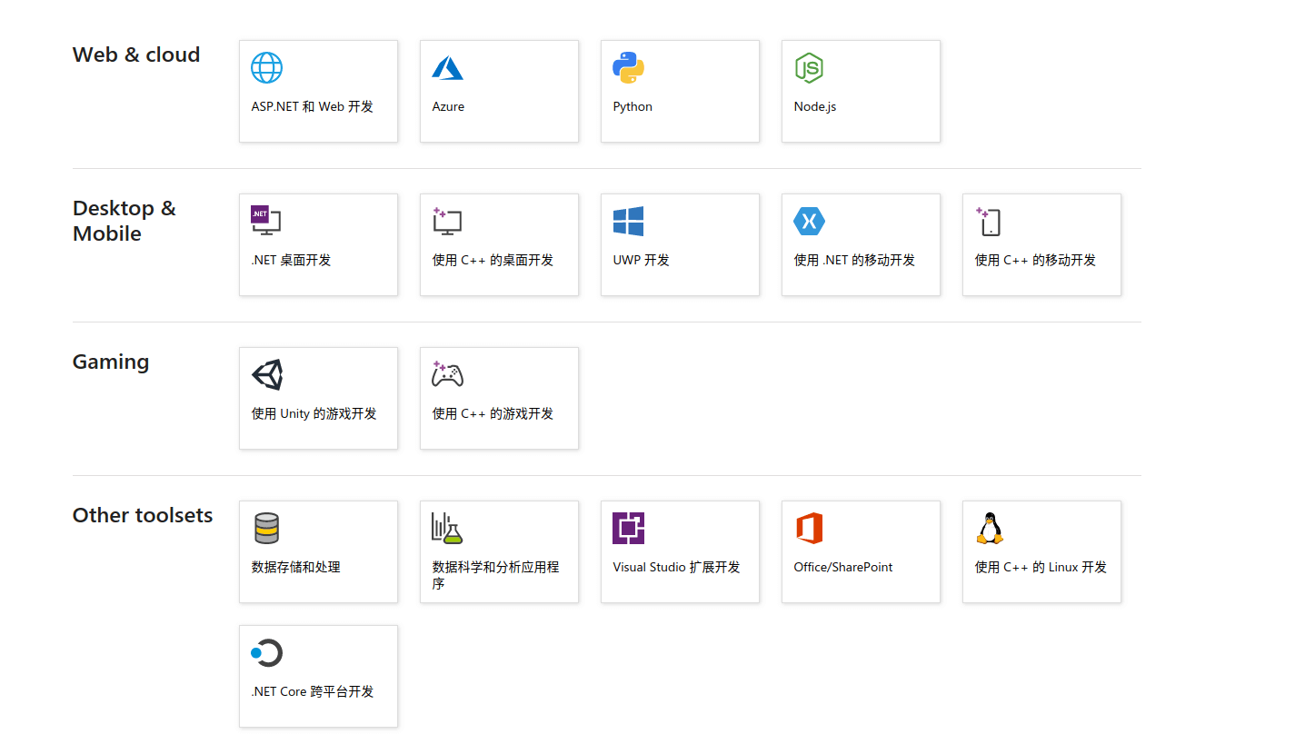Click the Azure logo icon
Screen dimensions: 1305x734
[447, 67]
